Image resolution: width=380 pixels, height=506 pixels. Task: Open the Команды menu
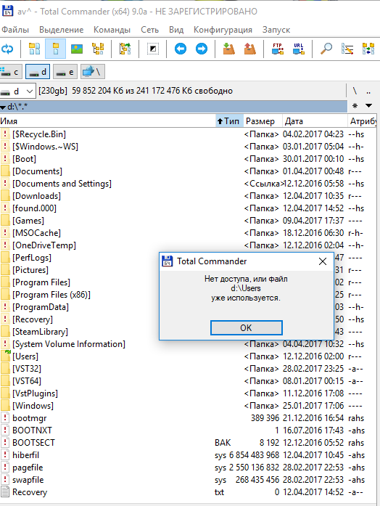coord(112,30)
